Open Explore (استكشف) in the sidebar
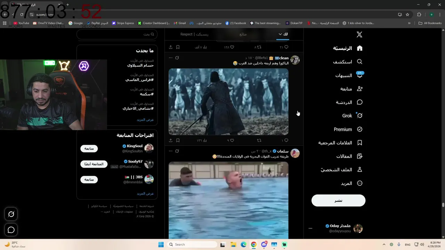Screen dimensions: 445x250 [x=348, y=62]
